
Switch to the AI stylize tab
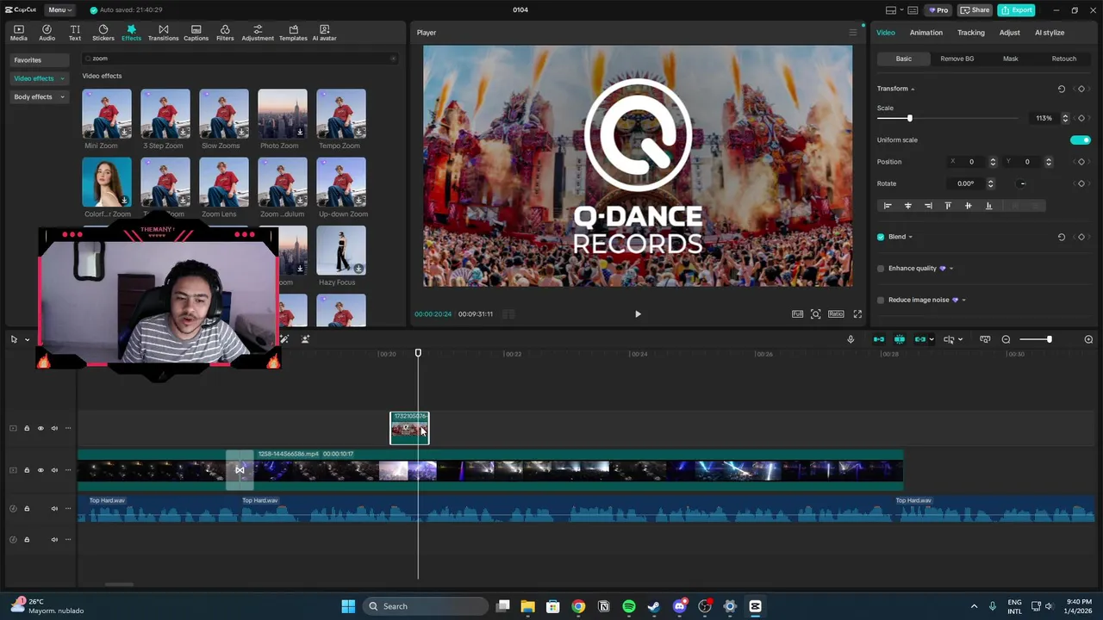coord(1050,33)
